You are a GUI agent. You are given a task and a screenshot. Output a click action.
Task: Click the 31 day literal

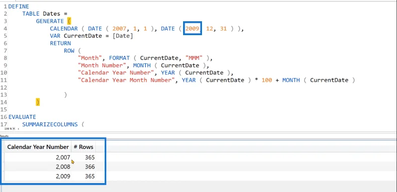point(223,29)
